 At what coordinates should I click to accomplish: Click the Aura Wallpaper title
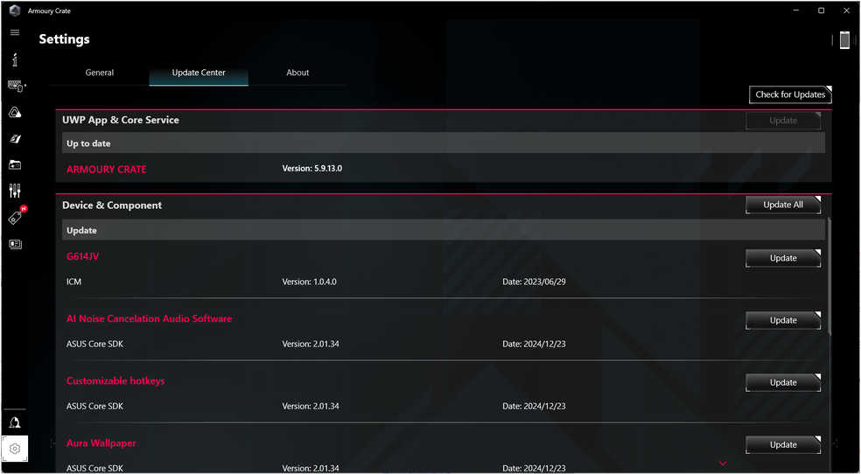click(101, 443)
